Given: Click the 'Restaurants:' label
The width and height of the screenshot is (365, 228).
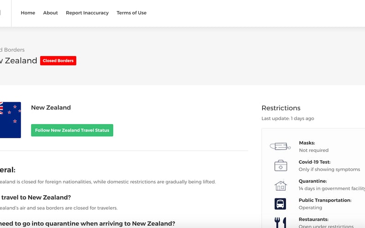Looking at the screenshot, I should (x=314, y=219).
